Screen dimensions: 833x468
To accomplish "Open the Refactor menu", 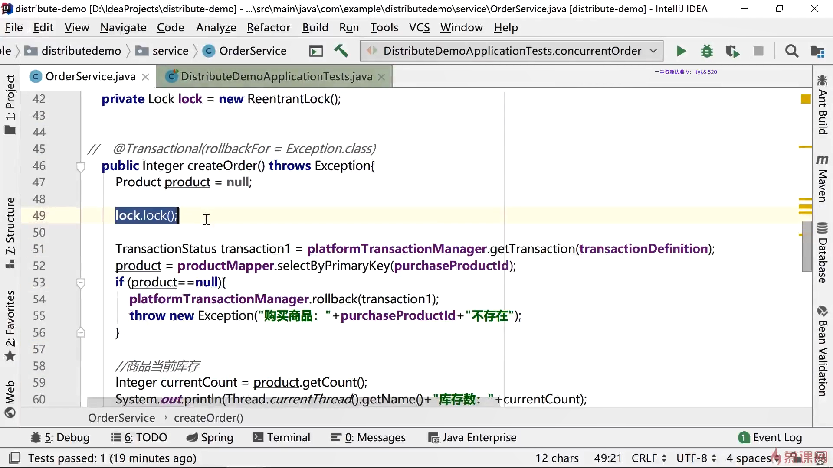I will [x=268, y=28].
